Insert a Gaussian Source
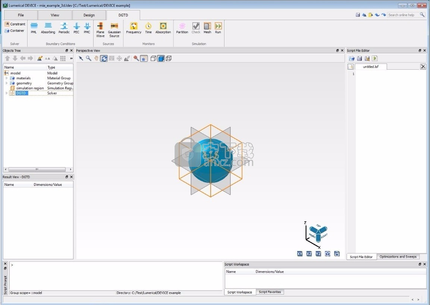 click(x=114, y=30)
